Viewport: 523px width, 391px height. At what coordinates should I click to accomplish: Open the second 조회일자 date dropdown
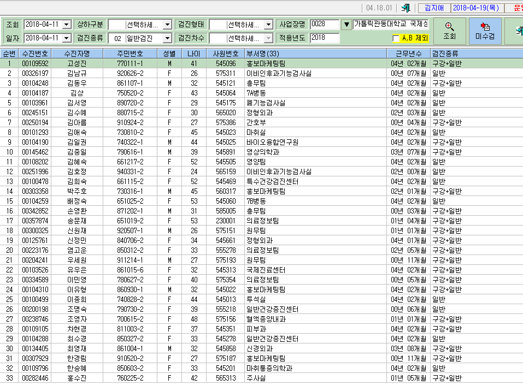tap(67, 38)
